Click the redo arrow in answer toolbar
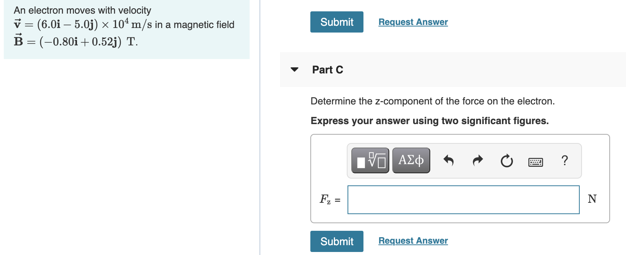 [478, 160]
